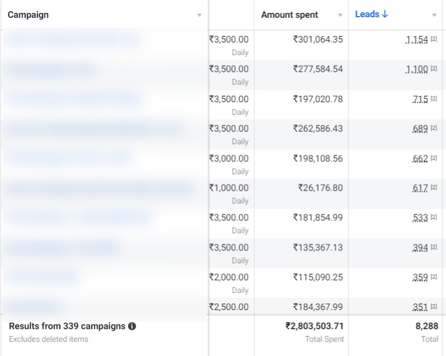Click the leads value 533

point(420,218)
